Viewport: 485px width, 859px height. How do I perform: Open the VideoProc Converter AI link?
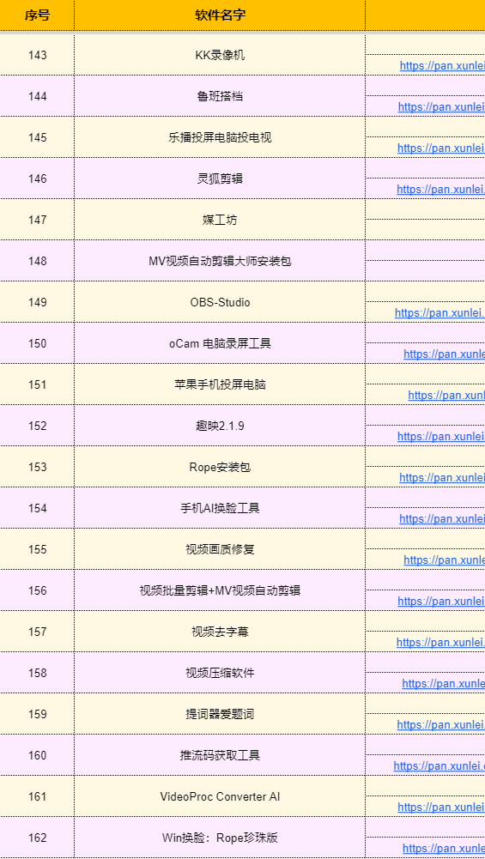tap(441, 807)
